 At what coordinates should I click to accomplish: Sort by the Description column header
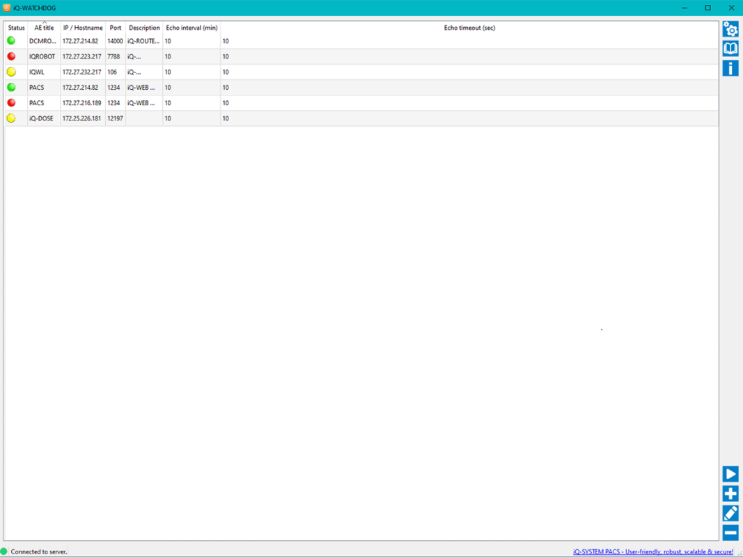pos(144,28)
